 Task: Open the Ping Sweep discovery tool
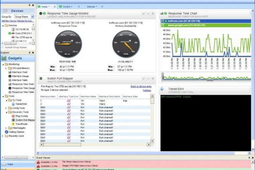[x=22, y=116]
